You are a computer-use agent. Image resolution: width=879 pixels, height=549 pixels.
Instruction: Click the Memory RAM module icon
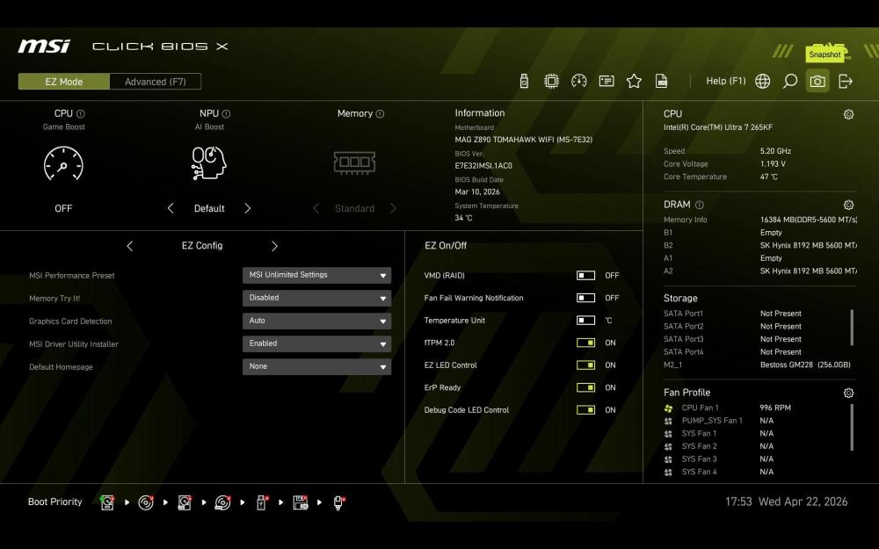[x=354, y=163]
